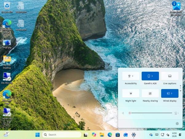Select the Dev Box.rdp desktop icon
Screen dimensions: 185x139
coord(7,78)
